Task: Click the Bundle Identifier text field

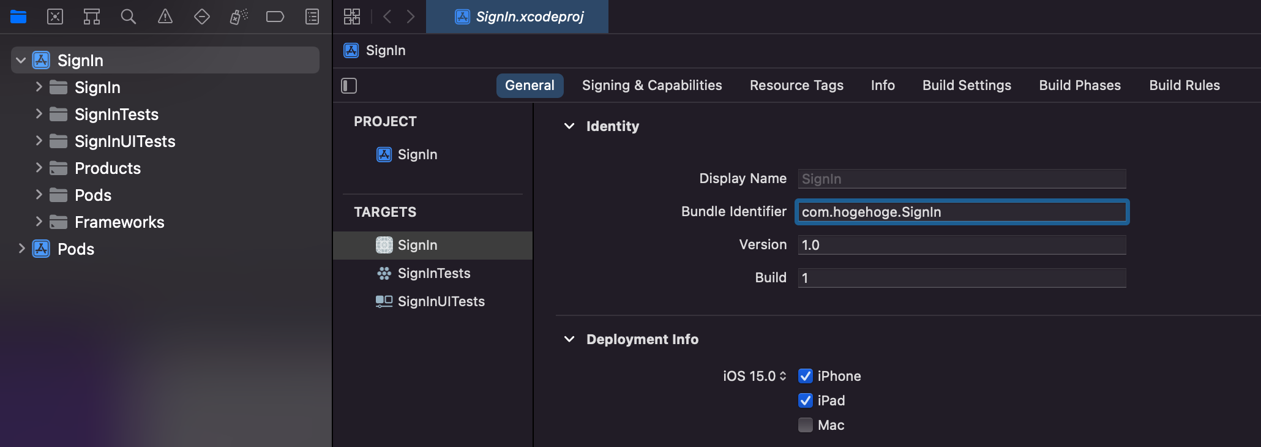Action: [x=962, y=212]
